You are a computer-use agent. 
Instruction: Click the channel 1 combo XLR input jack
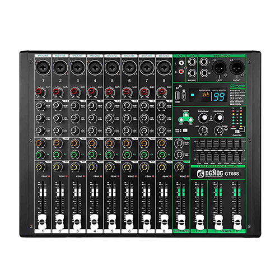click(43, 67)
